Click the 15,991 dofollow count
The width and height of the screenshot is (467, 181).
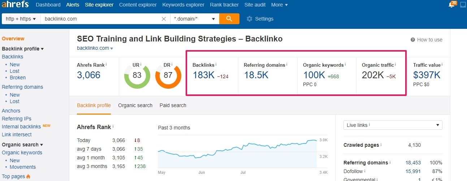(413, 171)
